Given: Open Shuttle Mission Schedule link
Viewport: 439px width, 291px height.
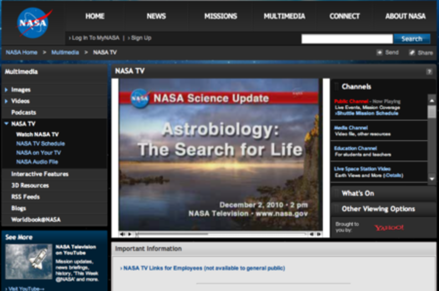Looking at the screenshot, I should [367, 114].
